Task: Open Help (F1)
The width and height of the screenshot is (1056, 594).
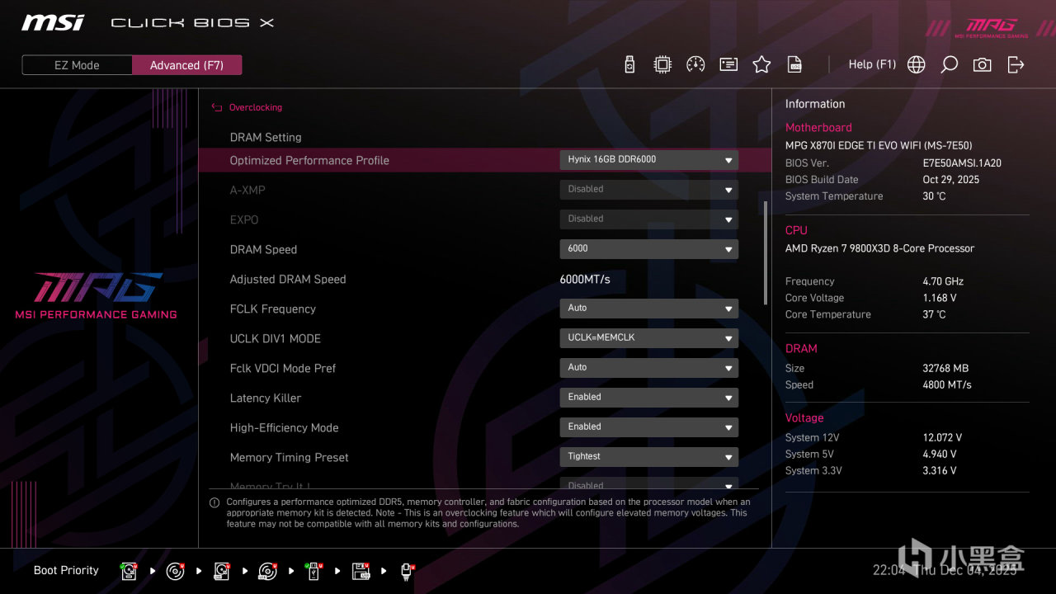Action: (872, 64)
